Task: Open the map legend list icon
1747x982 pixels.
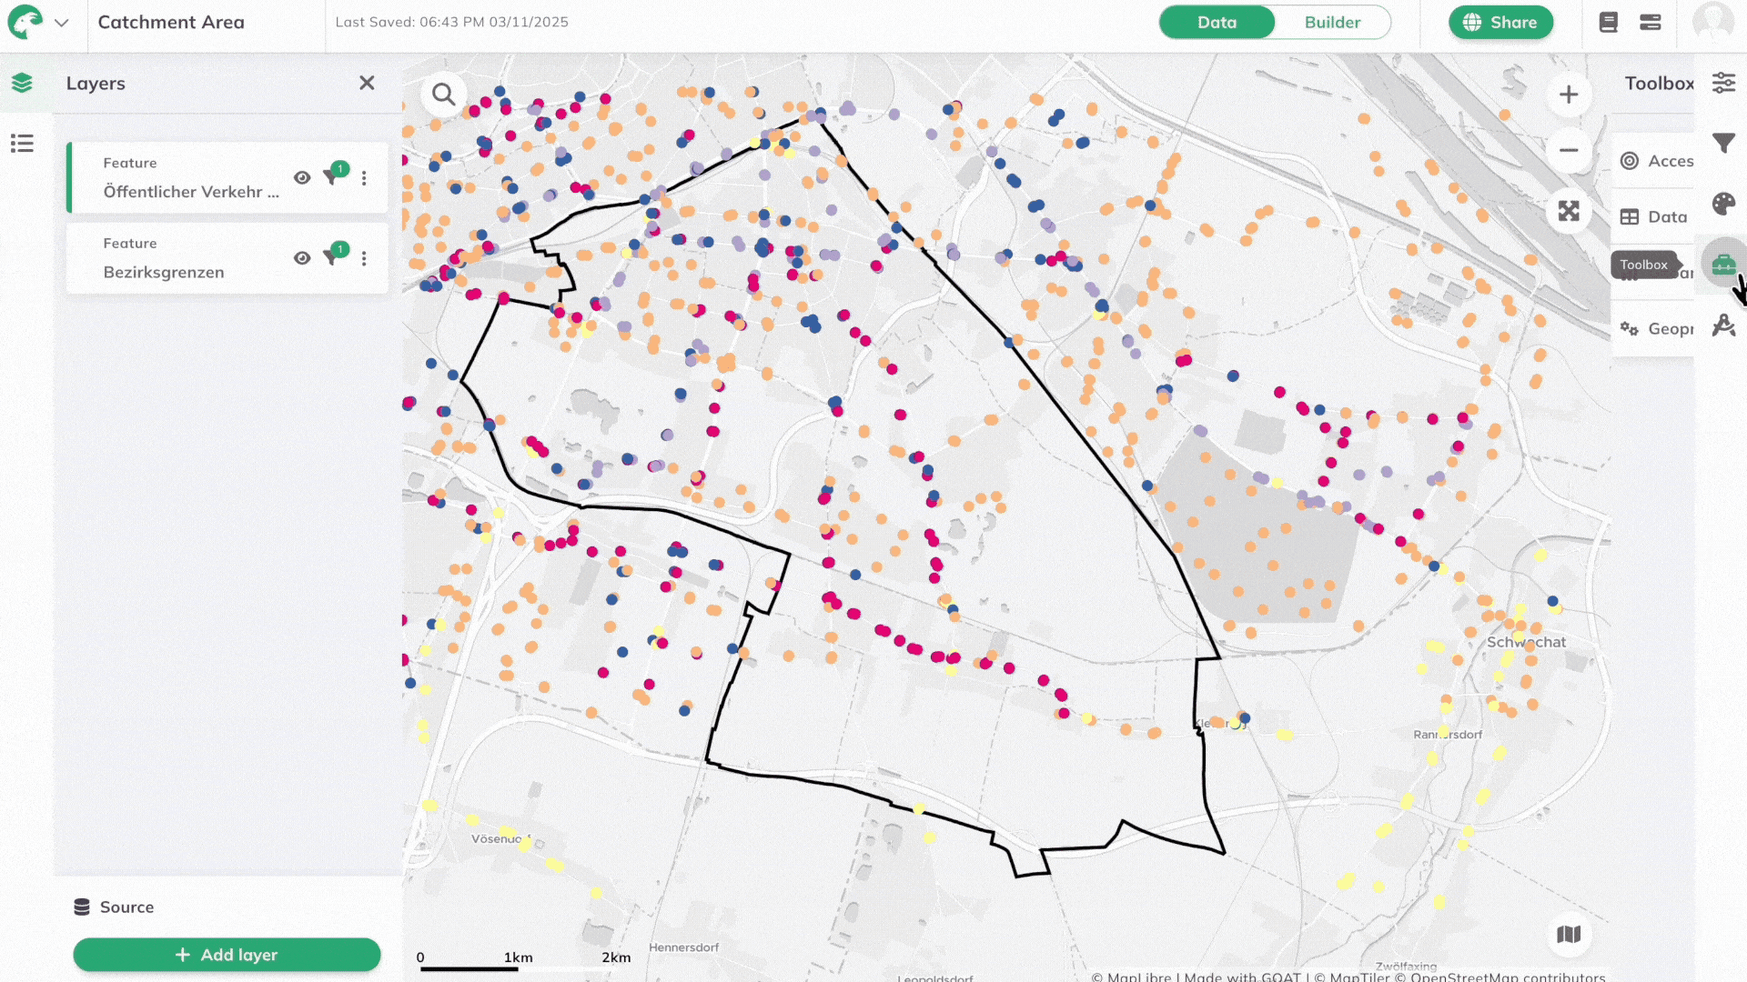Action: click(x=23, y=143)
